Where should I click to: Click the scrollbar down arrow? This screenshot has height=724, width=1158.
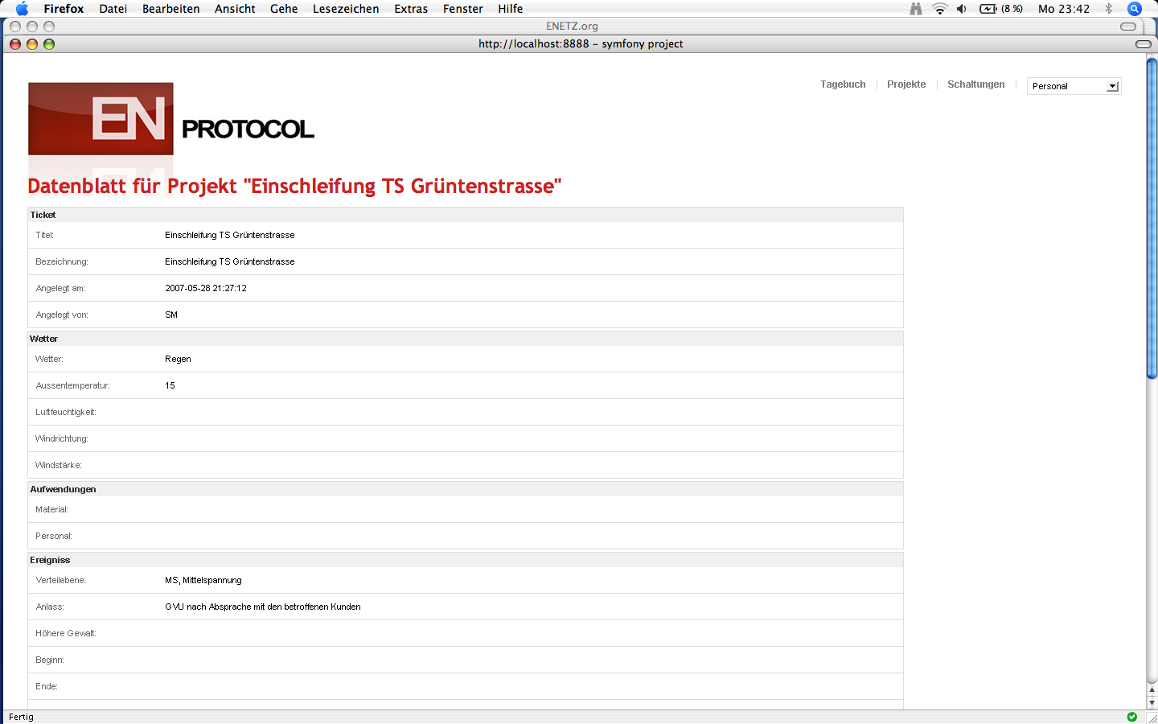1152,703
